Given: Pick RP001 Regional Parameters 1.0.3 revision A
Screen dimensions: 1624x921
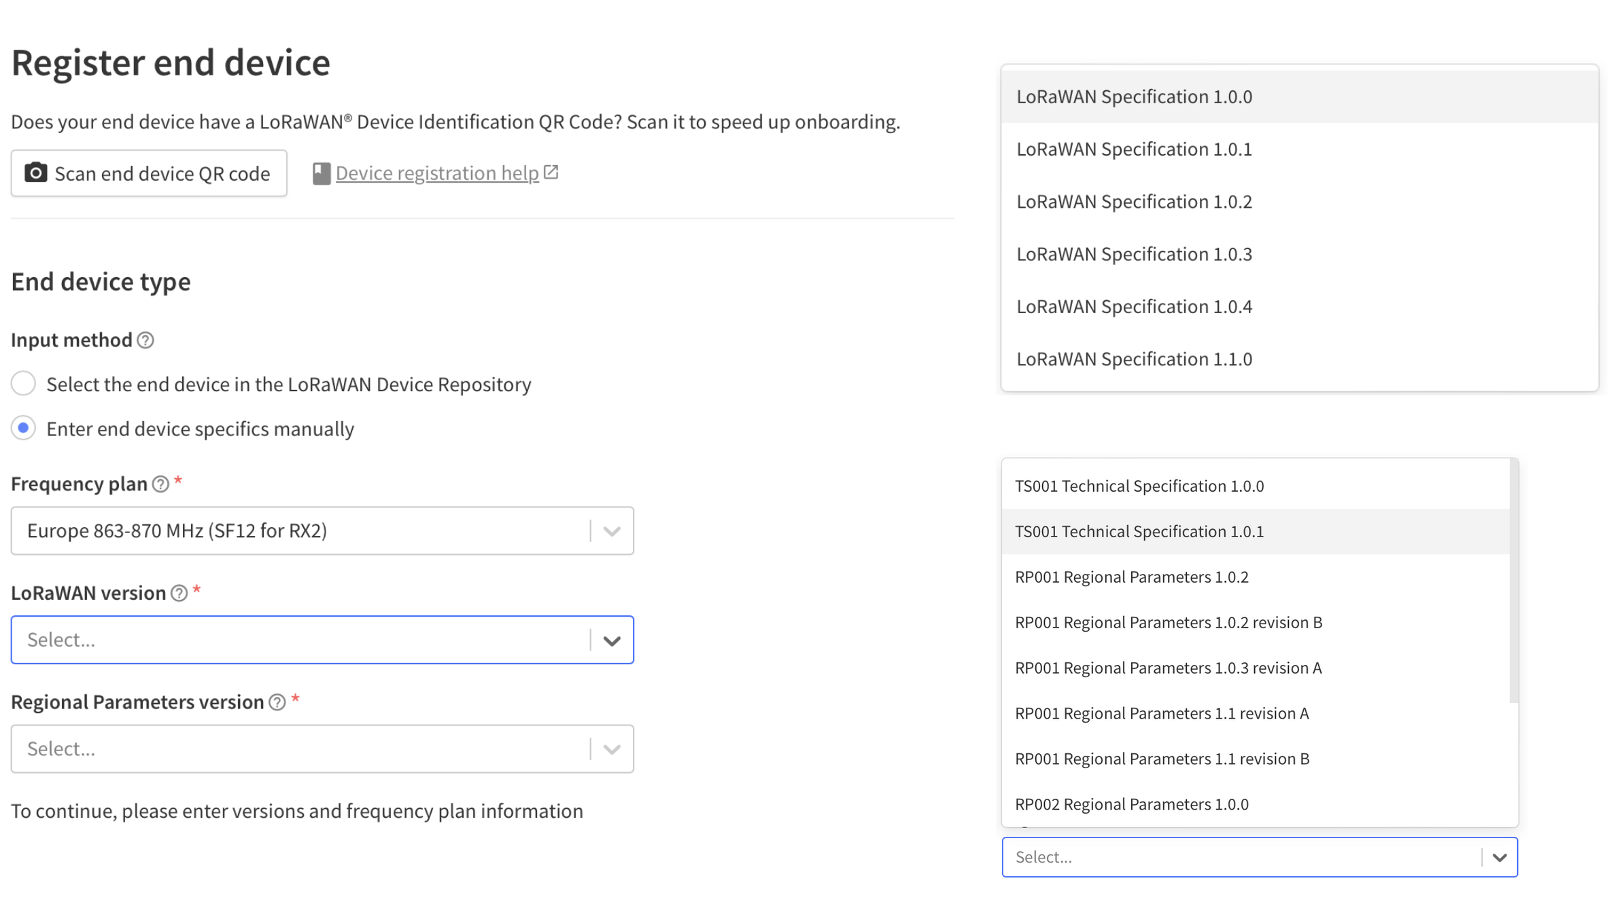Looking at the screenshot, I should click(x=1168, y=668).
